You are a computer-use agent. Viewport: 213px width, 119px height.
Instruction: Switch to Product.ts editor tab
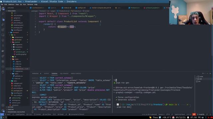tap(134, 8)
